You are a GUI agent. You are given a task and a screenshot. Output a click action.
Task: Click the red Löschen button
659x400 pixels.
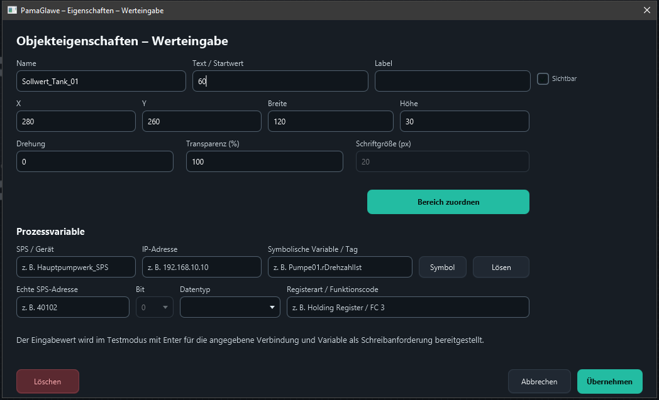click(x=48, y=382)
